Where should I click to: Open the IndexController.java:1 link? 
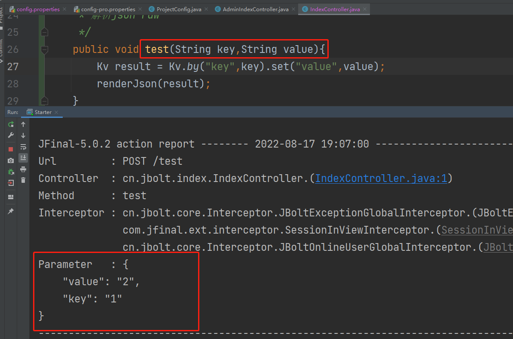pyautogui.click(x=381, y=178)
